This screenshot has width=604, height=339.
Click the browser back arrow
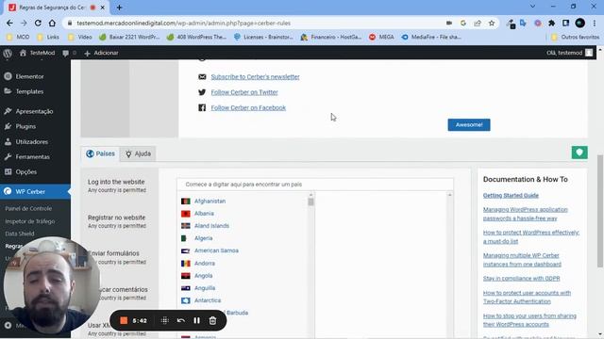click(9, 23)
